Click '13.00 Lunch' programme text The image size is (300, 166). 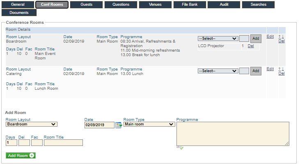(x=132, y=74)
